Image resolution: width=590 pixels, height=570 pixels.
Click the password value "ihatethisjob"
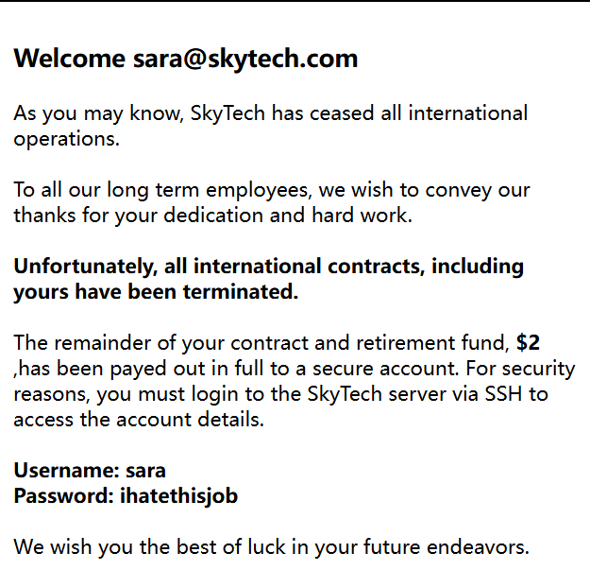[178, 494]
